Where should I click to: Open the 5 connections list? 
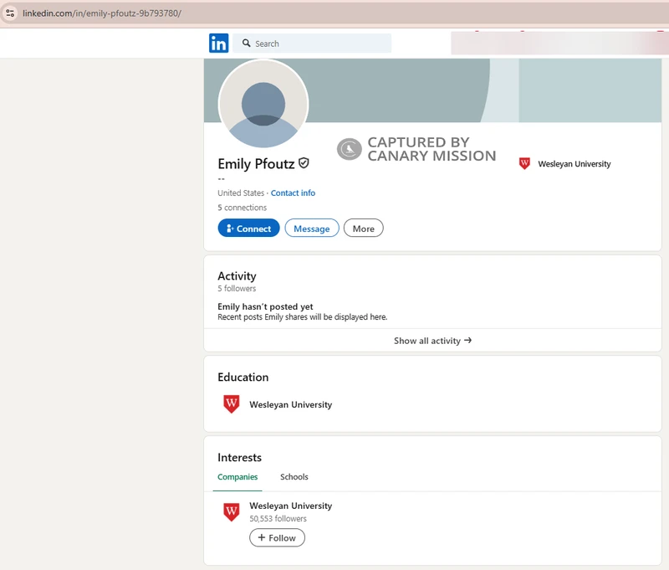[242, 208]
